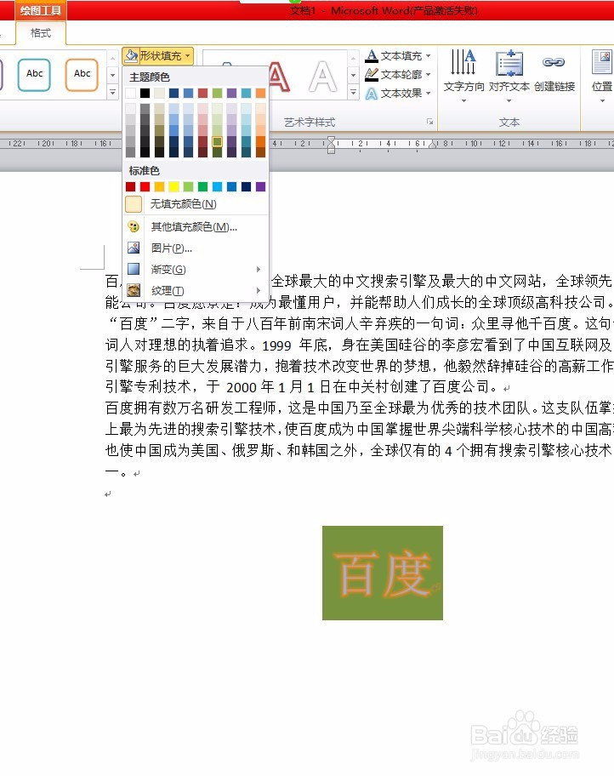Pick white theme color in top row

click(130, 93)
